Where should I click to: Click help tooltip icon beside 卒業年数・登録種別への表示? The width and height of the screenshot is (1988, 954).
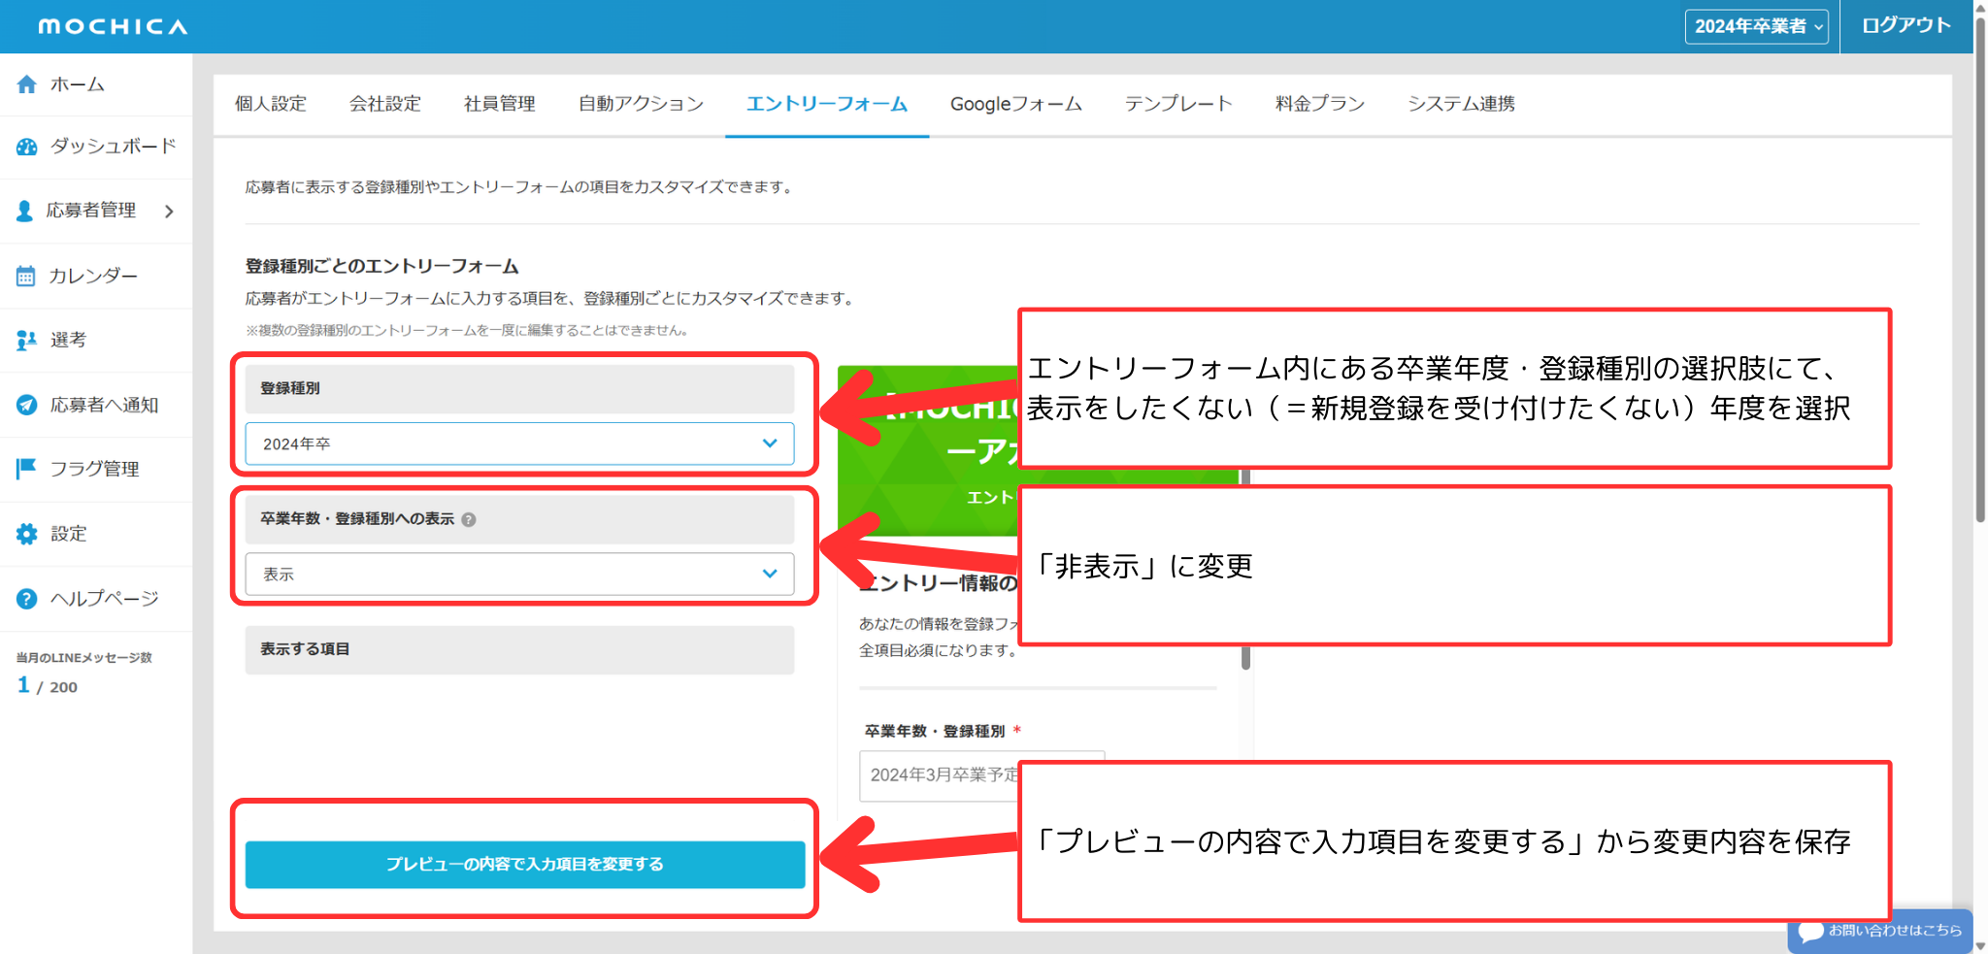click(x=469, y=520)
